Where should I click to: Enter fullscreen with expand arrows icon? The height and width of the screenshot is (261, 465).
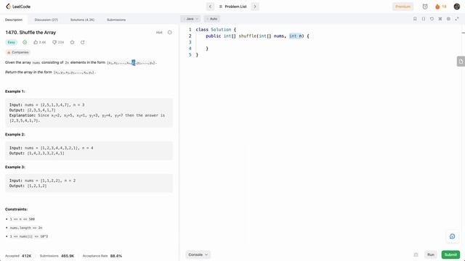[x=457, y=19]
